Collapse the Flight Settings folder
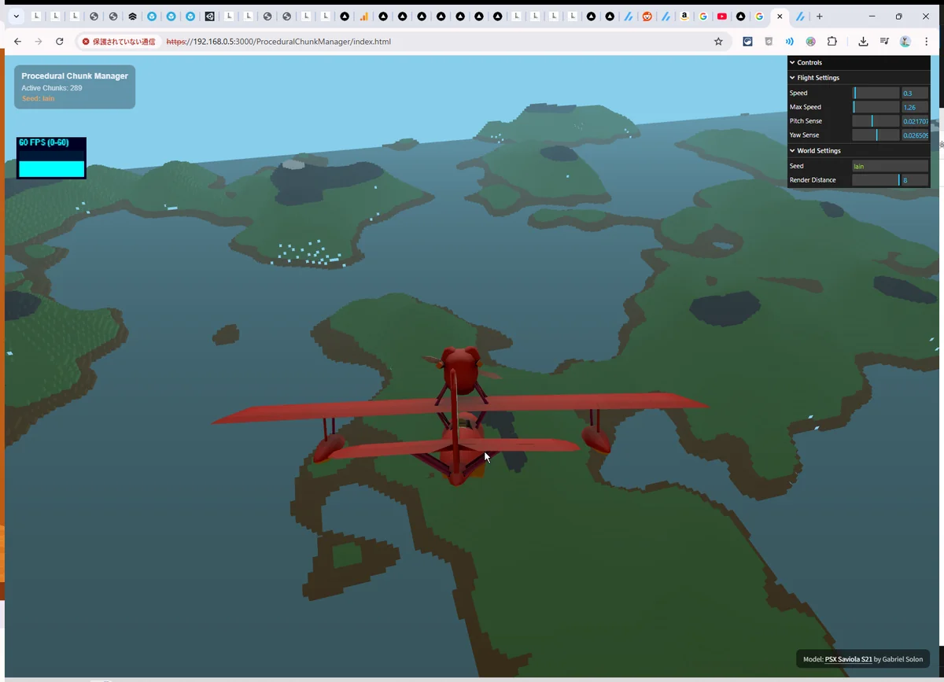The image size is (944, 682). (818, 78)
